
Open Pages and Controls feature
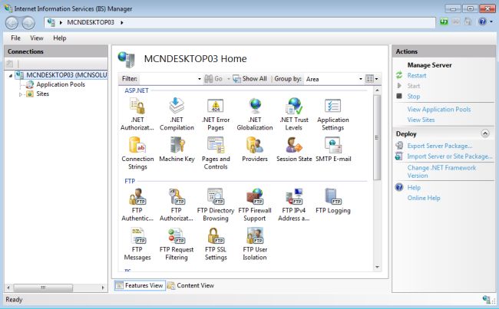pos(216,153)
